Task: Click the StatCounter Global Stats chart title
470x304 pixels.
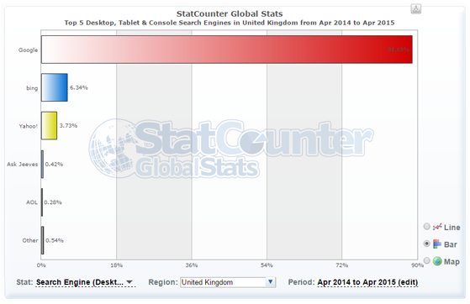Action: tap(230, 13)
